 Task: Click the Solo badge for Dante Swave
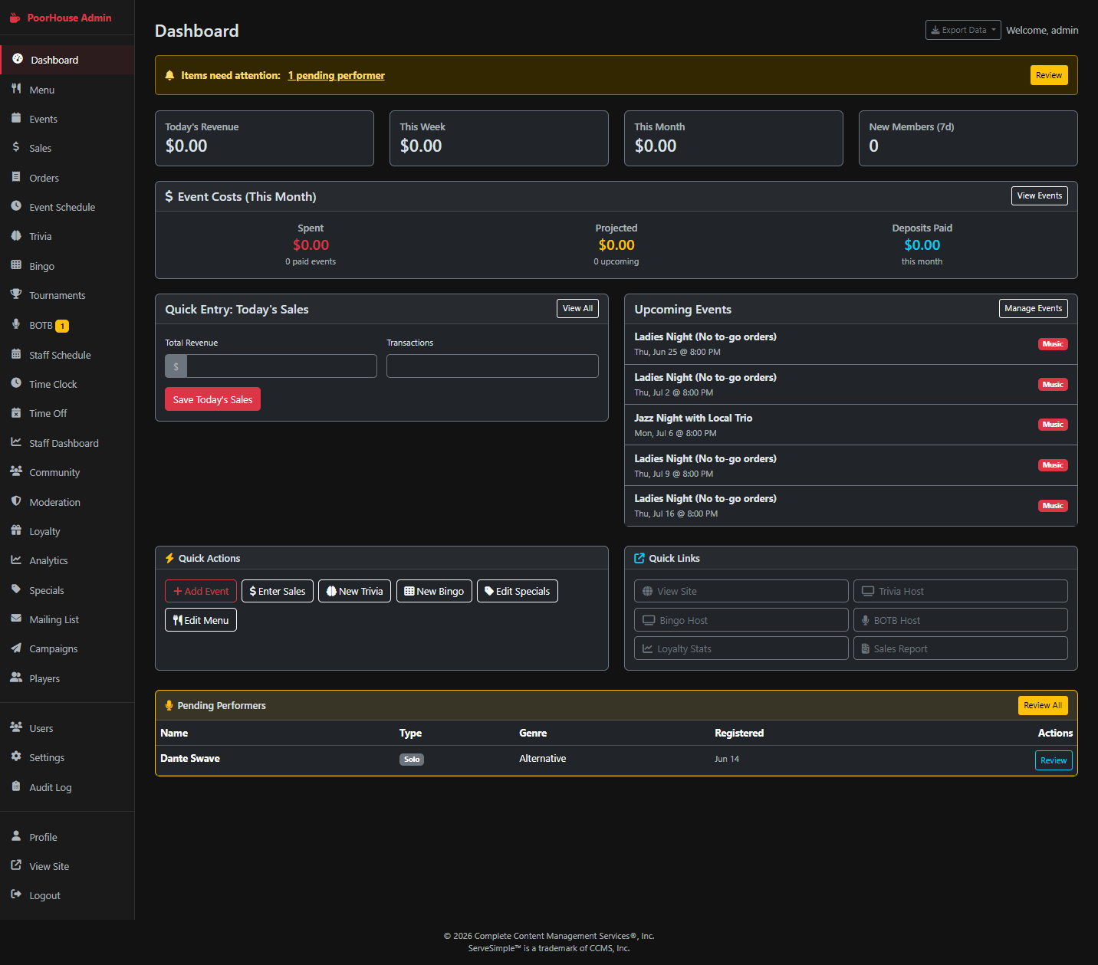(412, 760)
